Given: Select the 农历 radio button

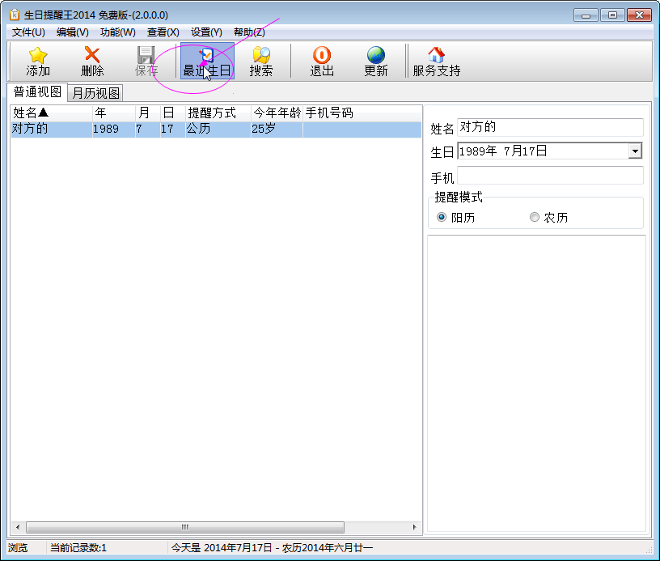Looking at the screenshot, I should pos(535,217).
